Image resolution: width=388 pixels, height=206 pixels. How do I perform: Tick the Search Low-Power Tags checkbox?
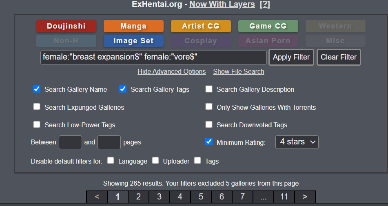[x=37, y=124]
